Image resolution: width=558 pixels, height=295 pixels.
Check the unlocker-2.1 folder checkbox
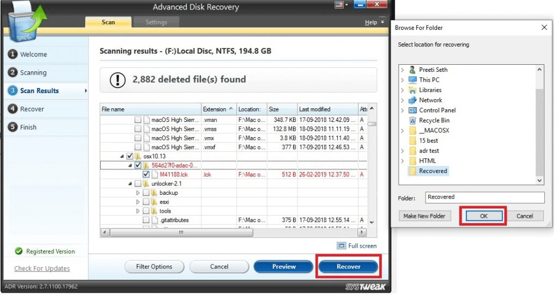pos(138,184)
